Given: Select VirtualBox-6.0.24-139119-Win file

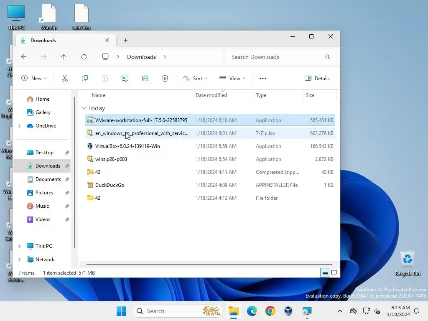Looking at the screenshot, I should pos(210,146).
